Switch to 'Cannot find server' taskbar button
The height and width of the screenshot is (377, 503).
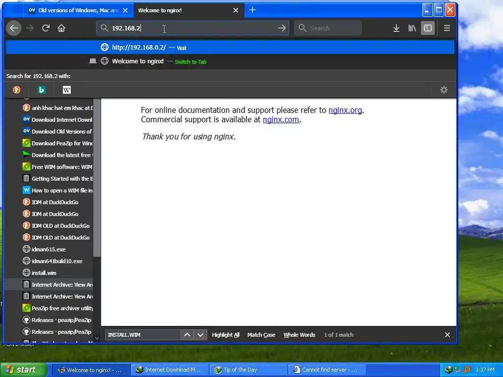(327, 370)
